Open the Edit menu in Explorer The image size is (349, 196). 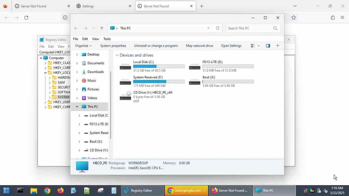(85, 39)
